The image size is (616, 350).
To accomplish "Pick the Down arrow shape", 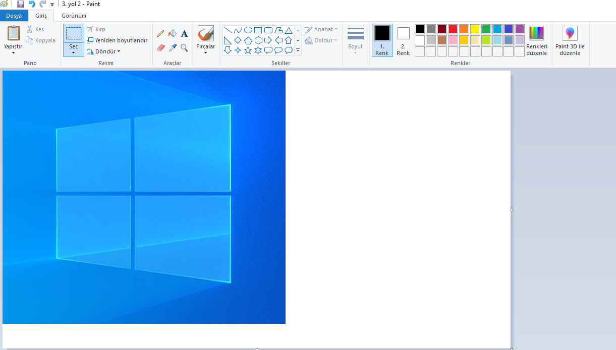I will (228, 50).
